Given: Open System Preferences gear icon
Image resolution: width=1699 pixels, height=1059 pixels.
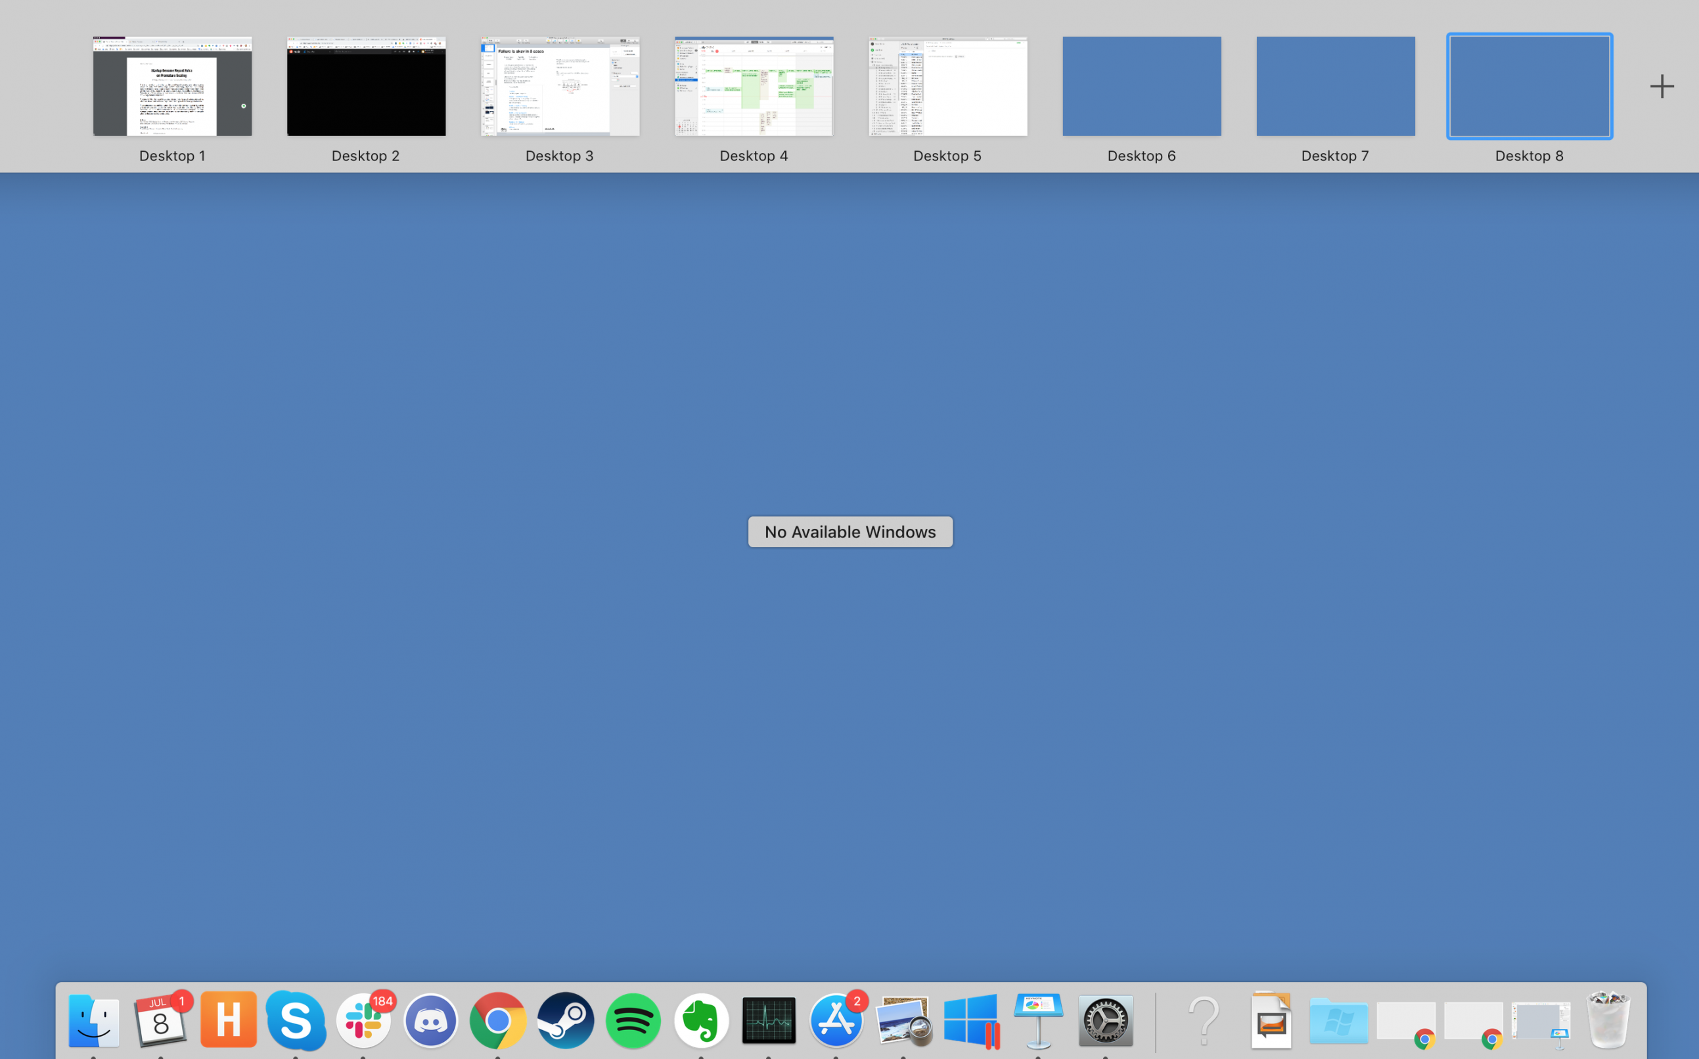Looking at the screenshot, I should pyautogui.click(x=1106, y=1020).
